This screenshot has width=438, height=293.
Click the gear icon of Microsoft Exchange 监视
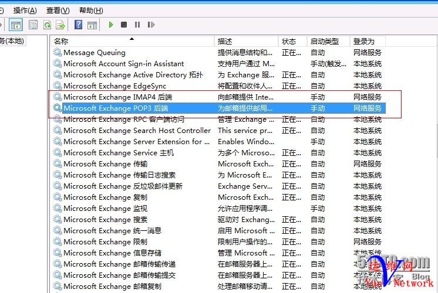tap(58, 208)
